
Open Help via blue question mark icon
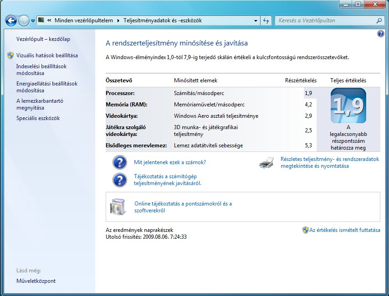coord(380,34)
